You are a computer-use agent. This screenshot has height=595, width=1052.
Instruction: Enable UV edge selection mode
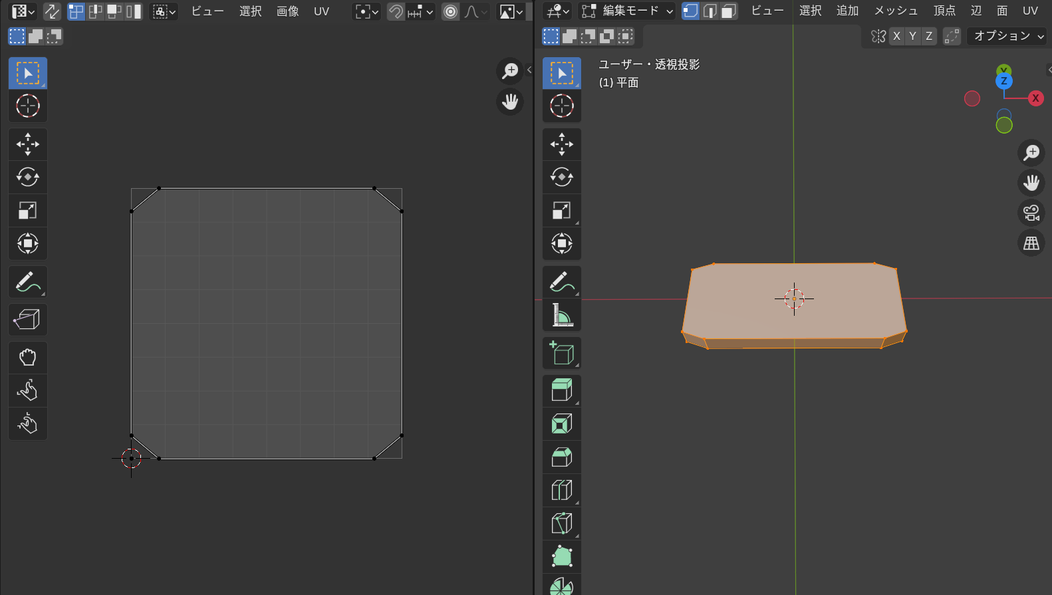tap(95, 11)
